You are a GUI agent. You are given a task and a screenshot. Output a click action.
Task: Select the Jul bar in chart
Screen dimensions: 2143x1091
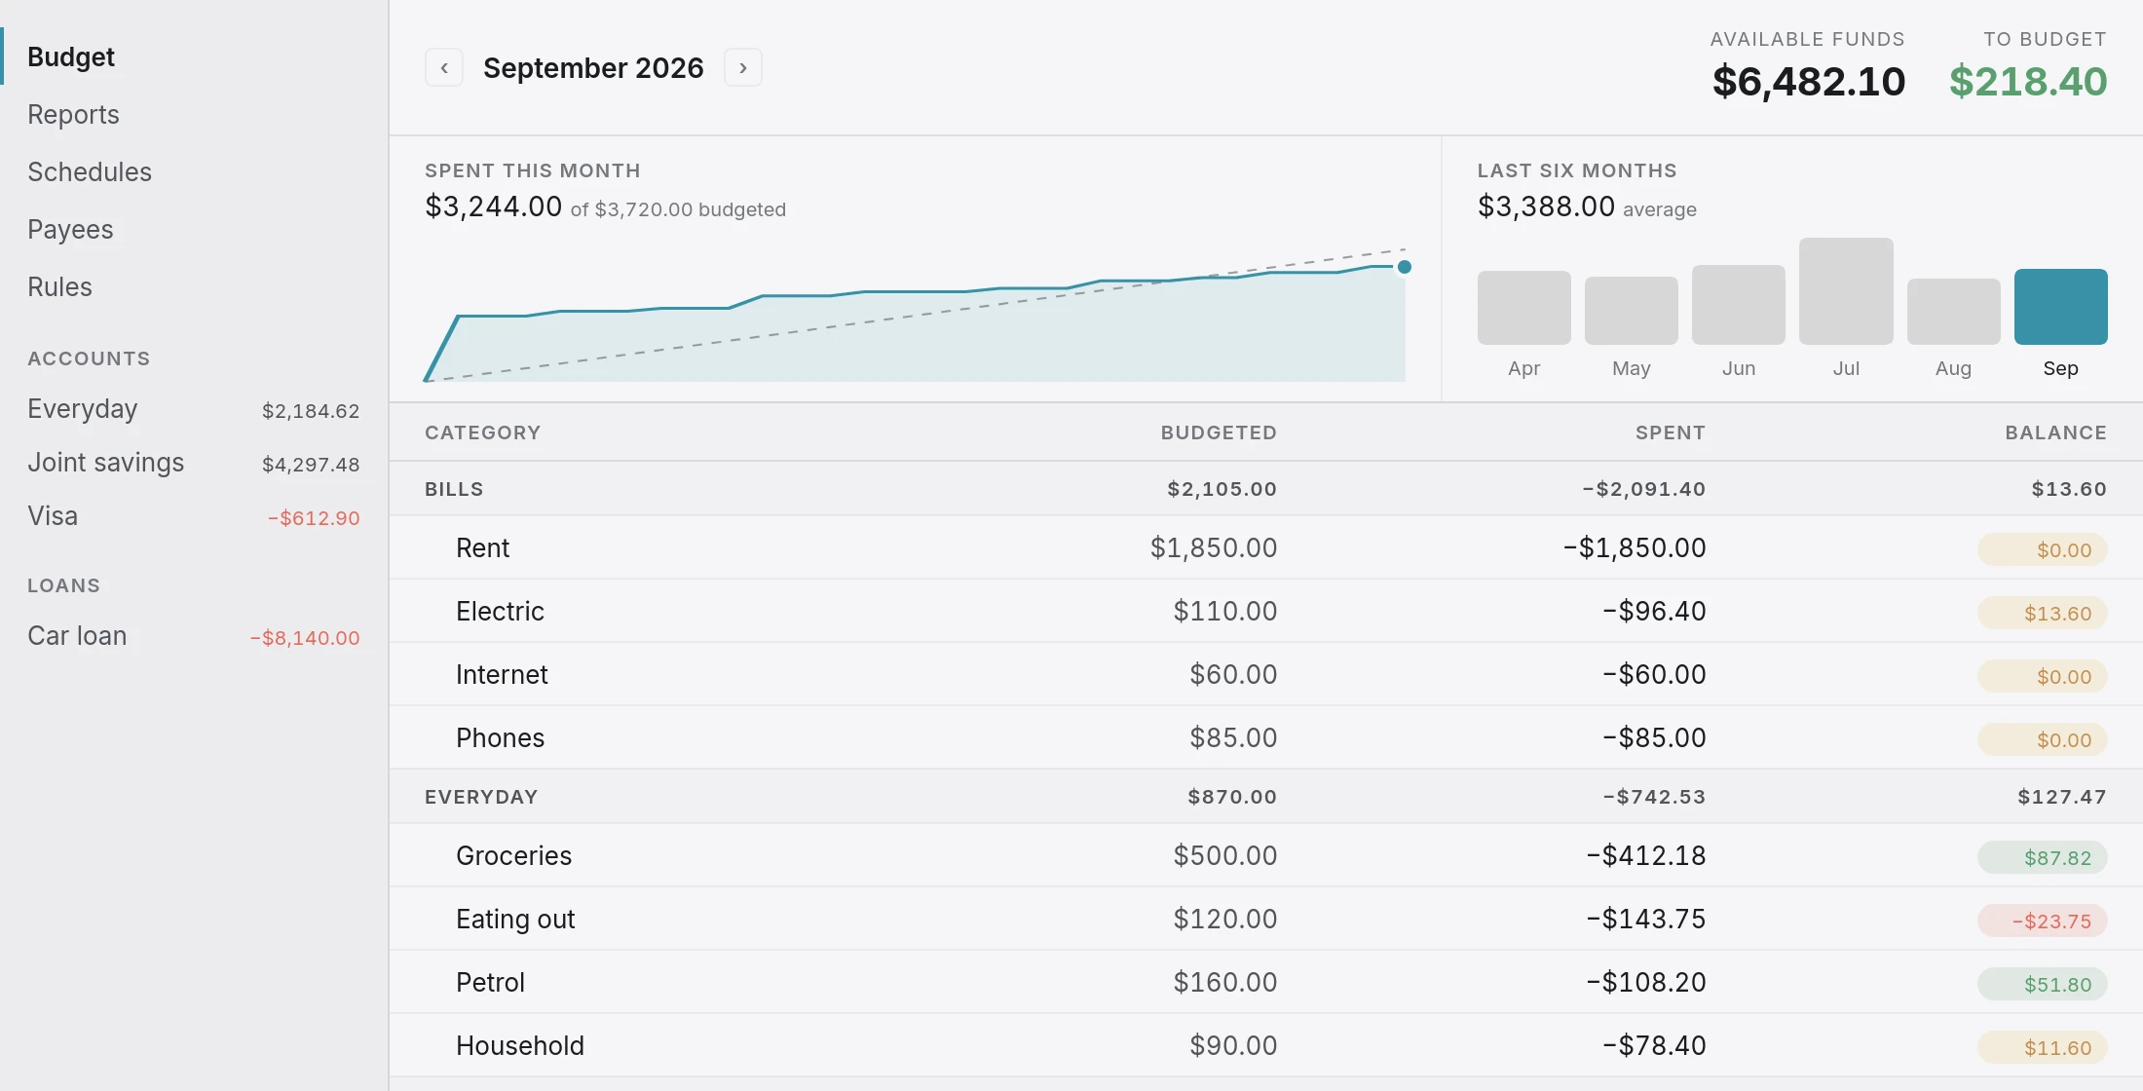[x=1846, y=290]
